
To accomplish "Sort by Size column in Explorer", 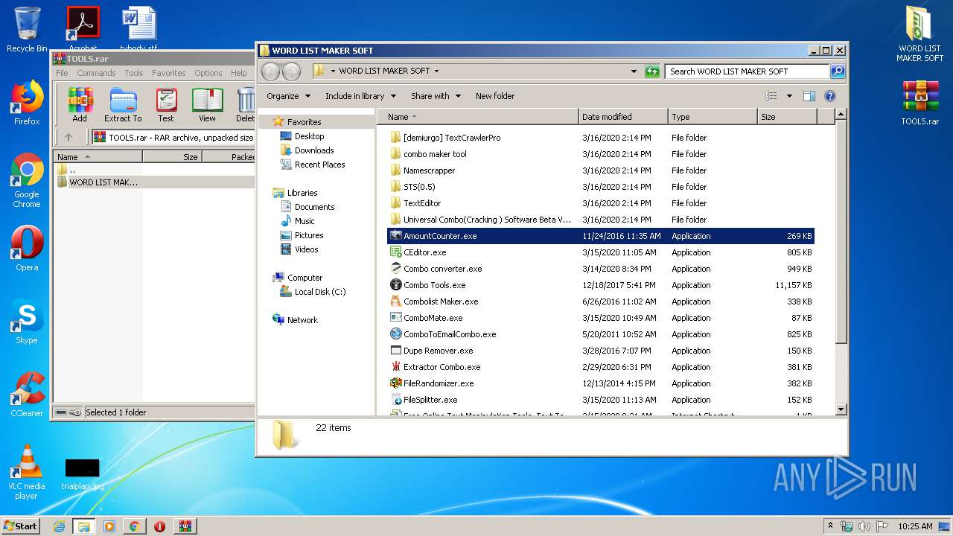I will [787, 117].
